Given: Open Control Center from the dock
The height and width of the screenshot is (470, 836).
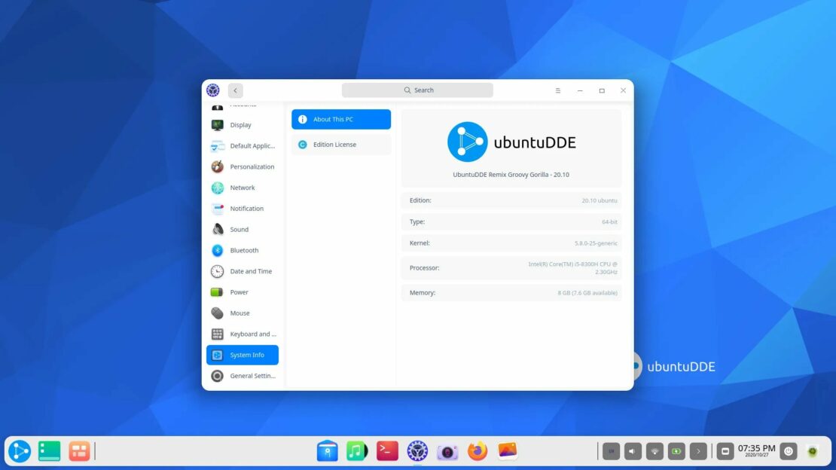Looking at the screenshot, I should tap(416, 450).
